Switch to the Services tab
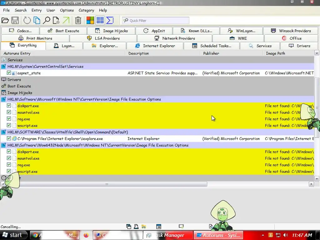Image resolution: width=320 pixels, height=240 pixels. pyautogui.click(x=260, y=46)
